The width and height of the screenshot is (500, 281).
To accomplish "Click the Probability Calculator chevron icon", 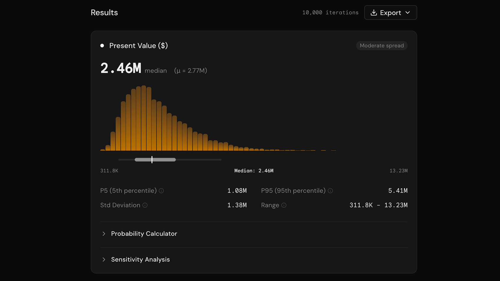I will click(104, 234).
